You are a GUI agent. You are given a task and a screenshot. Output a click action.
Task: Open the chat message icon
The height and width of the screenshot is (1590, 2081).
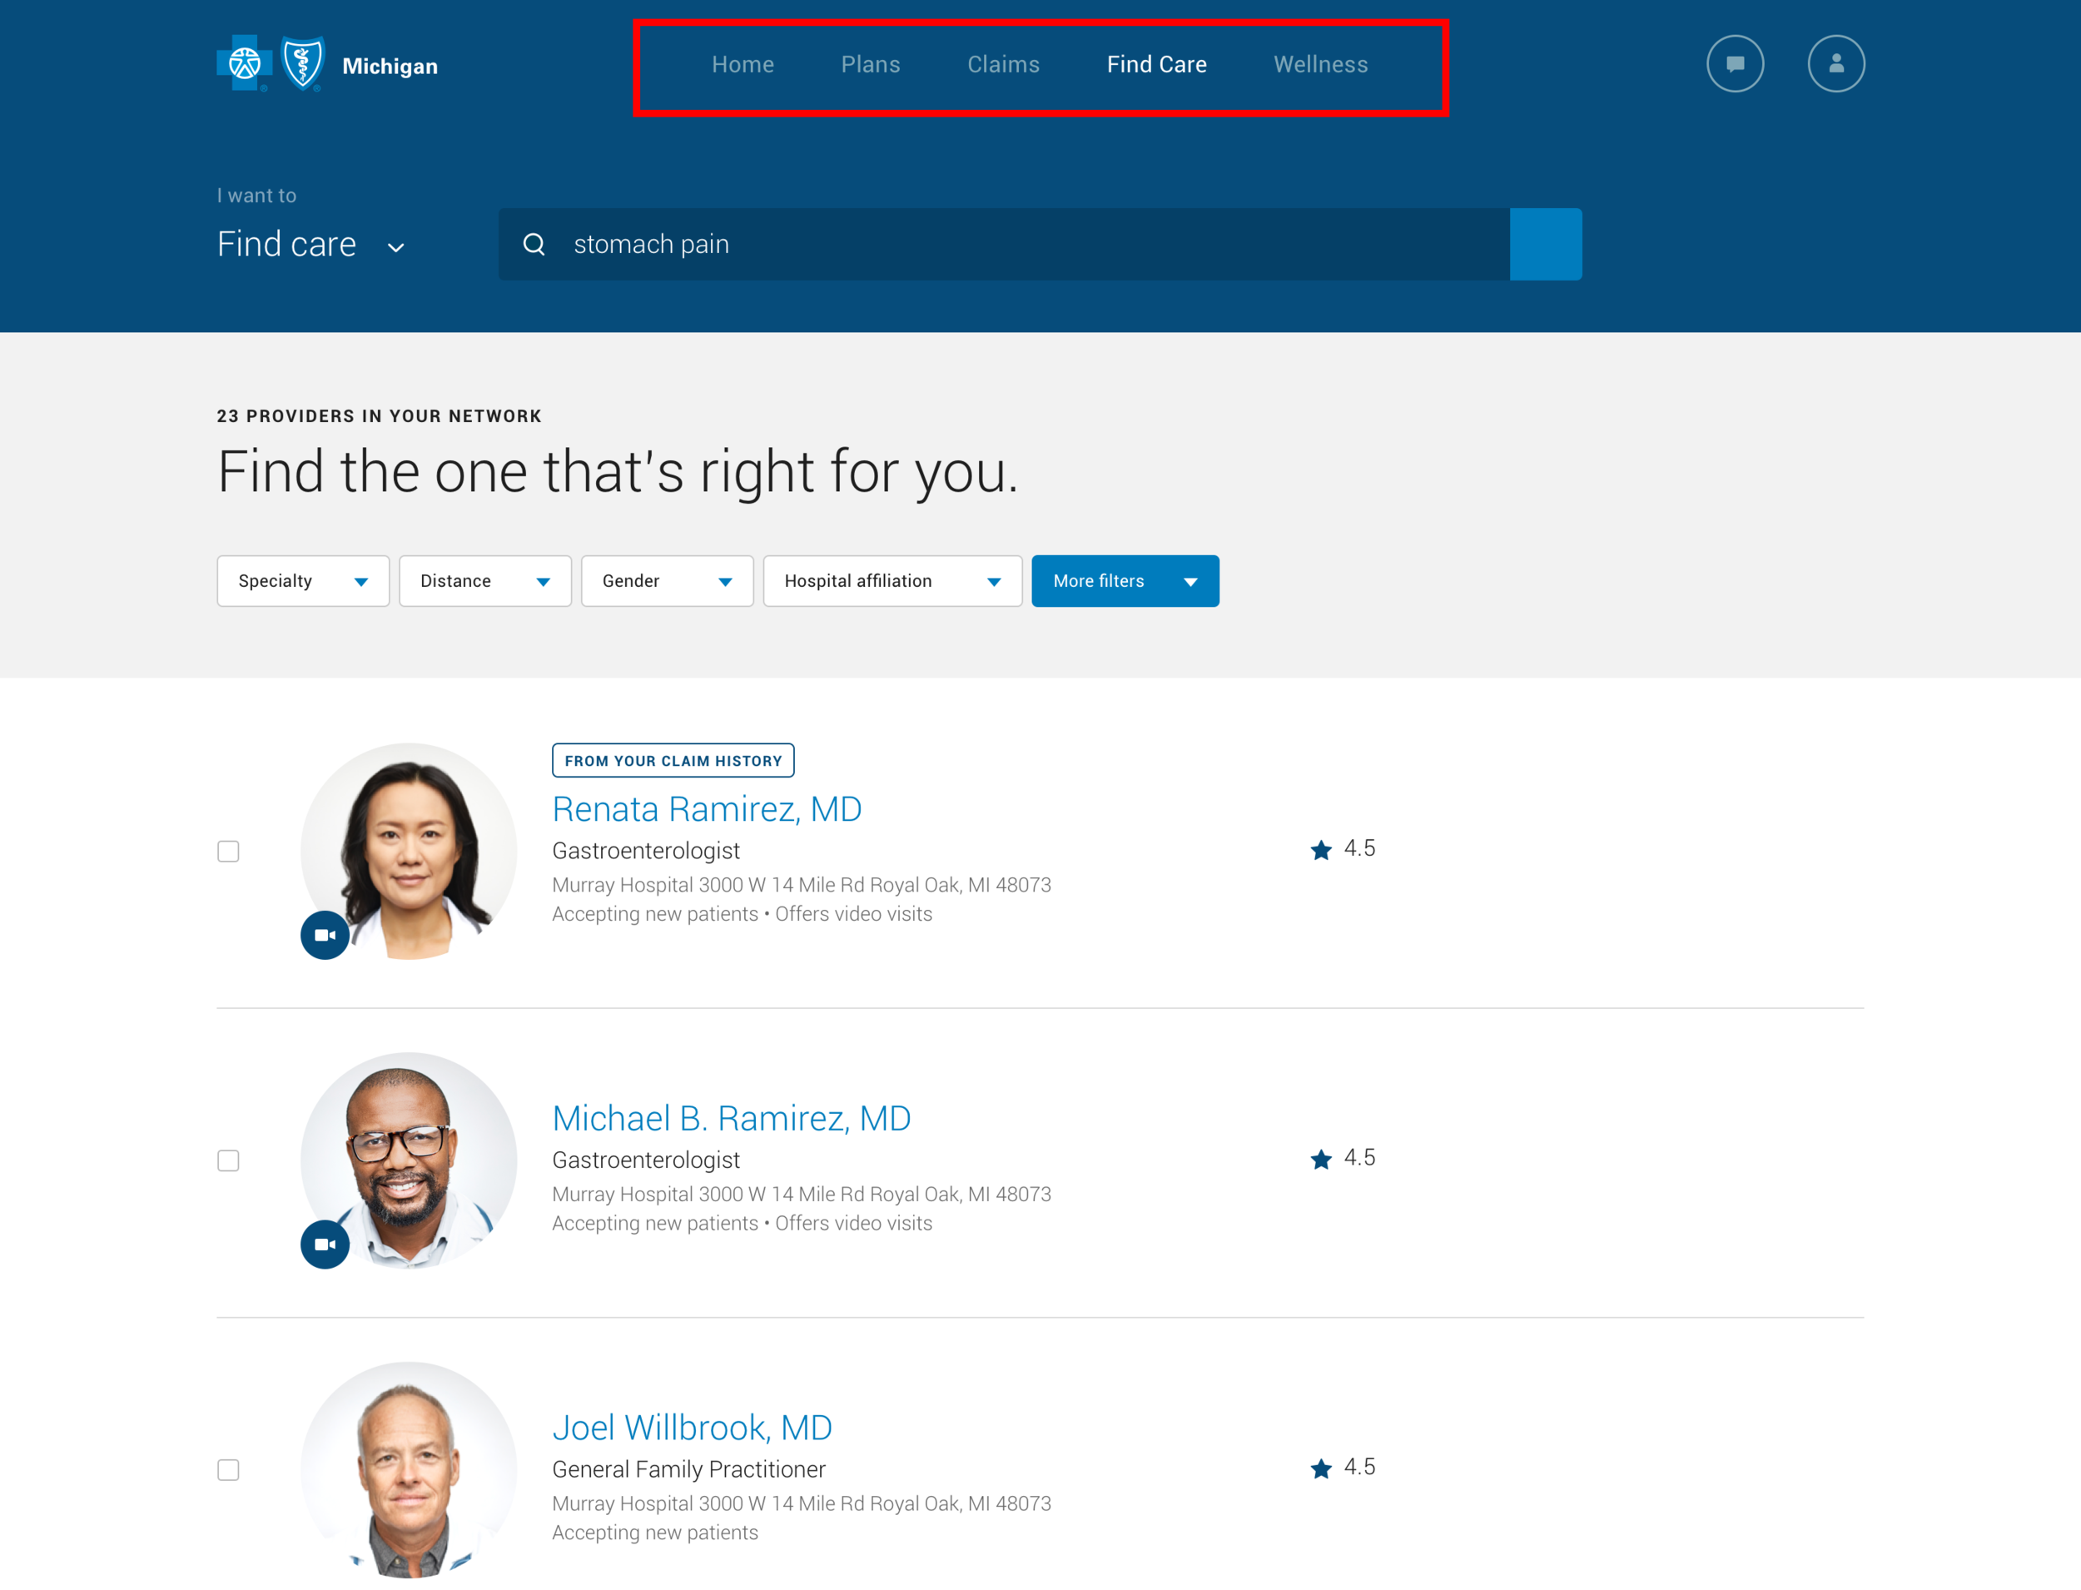tap(1735, 63)
